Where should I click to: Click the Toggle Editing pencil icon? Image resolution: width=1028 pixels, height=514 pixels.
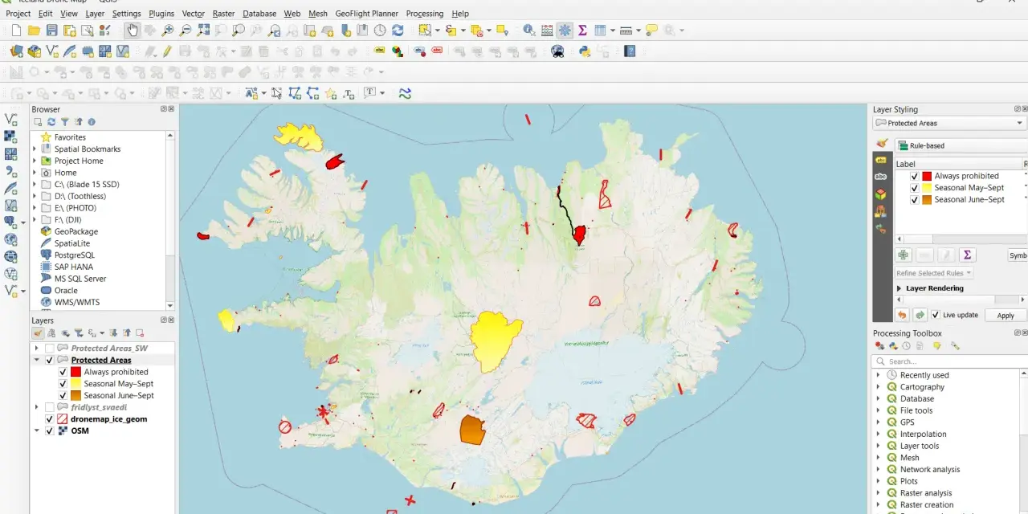(167, 51)
